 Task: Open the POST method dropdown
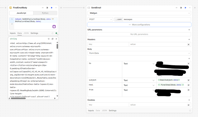click(100, 19)
